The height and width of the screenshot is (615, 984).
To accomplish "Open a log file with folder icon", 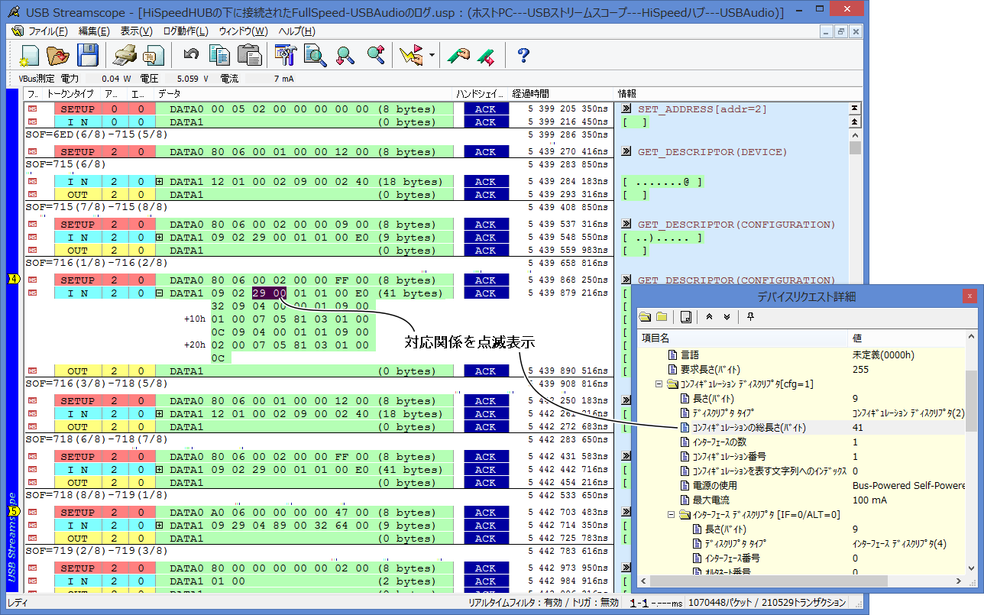I will tap(58, 55).
